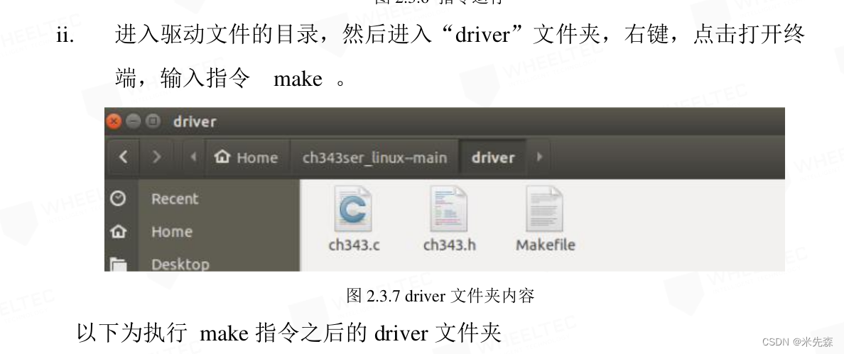The height and width of the screenshot is (354, 844).
Task: Click the Desktop folder icon in sidebar
Action: click(118, 264)
